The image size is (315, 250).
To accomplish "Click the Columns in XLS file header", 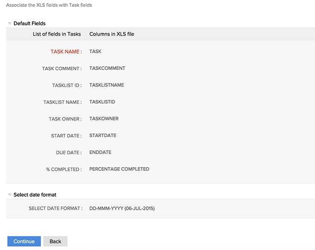I will point(112,34).
